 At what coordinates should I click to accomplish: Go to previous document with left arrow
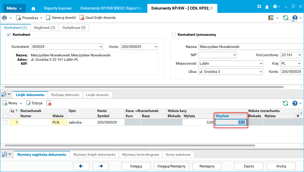[x=81, y=166]
